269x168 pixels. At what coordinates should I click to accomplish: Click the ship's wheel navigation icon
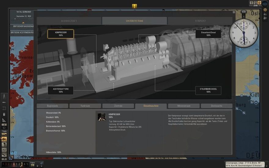coord(265,10)
